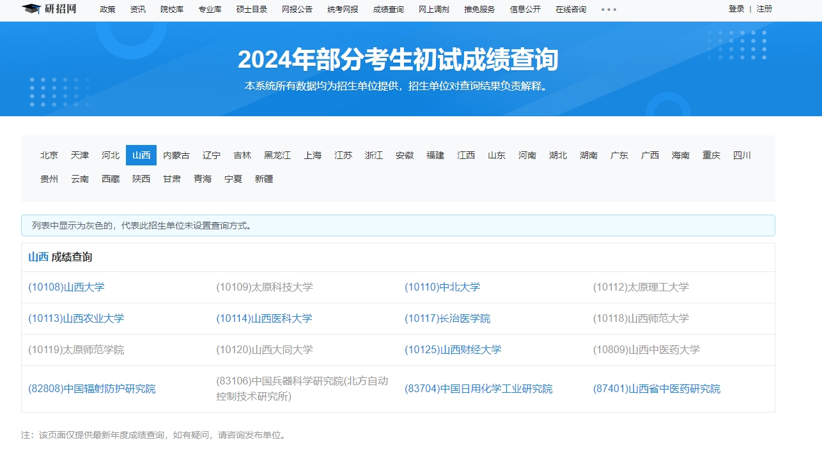Open 网报公告 navigation item
Screen dimensions: 822x463
[x=297, y=10]
